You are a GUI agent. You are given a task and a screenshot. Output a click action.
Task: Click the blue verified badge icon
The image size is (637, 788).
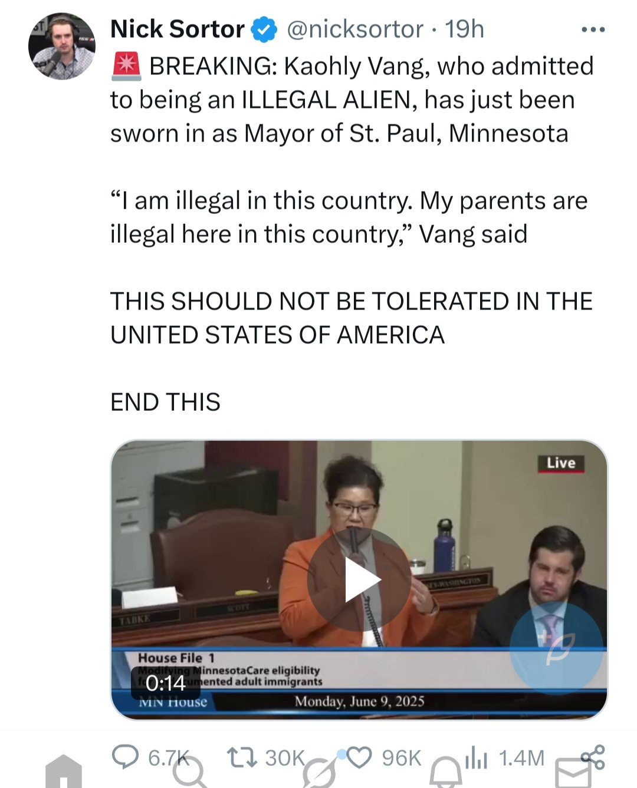265,29
